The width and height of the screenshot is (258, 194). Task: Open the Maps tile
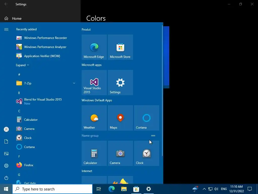click(x=120, y=118)
